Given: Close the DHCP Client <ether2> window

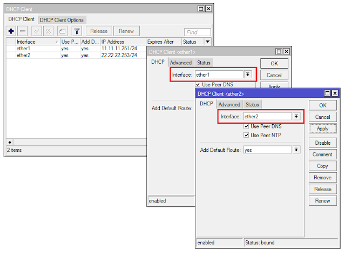Looking at the screenshot, I should pos(335,93).
